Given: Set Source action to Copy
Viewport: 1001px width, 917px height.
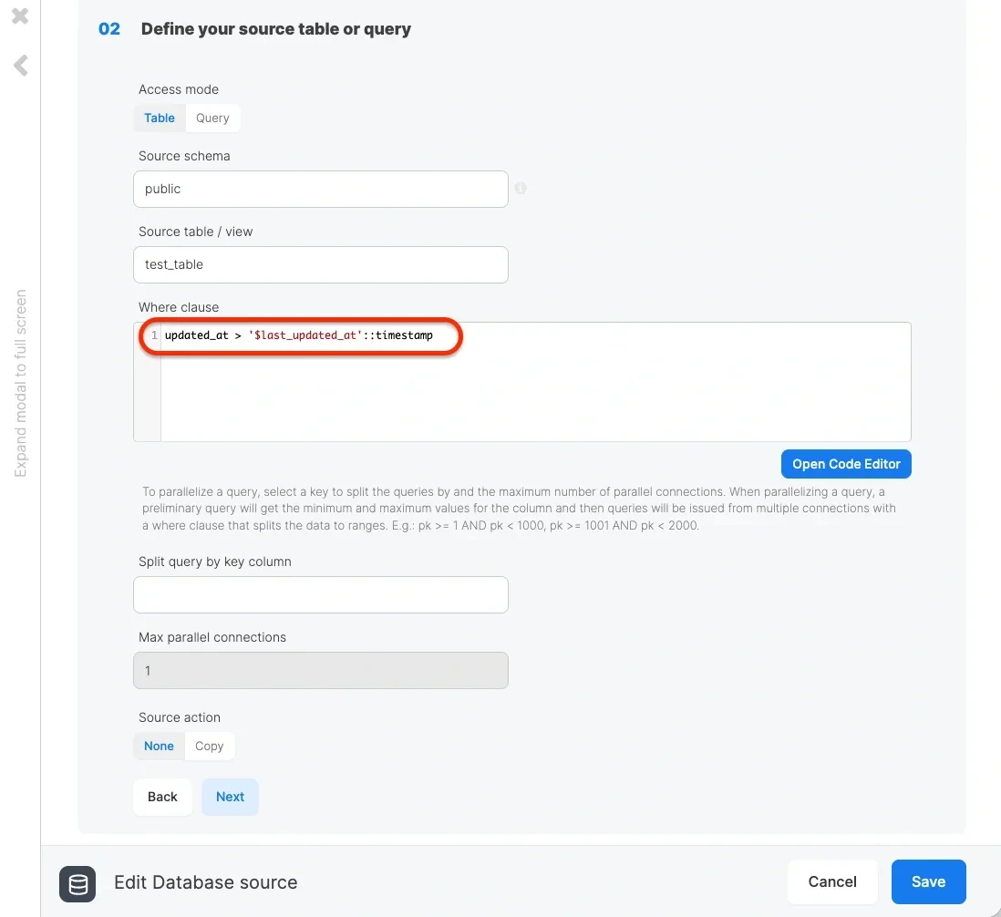Looking at the screenshot, I should (209, 746).
